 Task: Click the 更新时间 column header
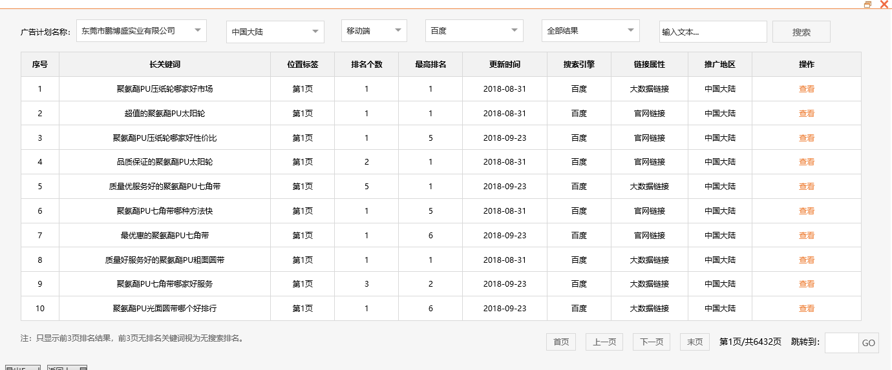(505, 65)
